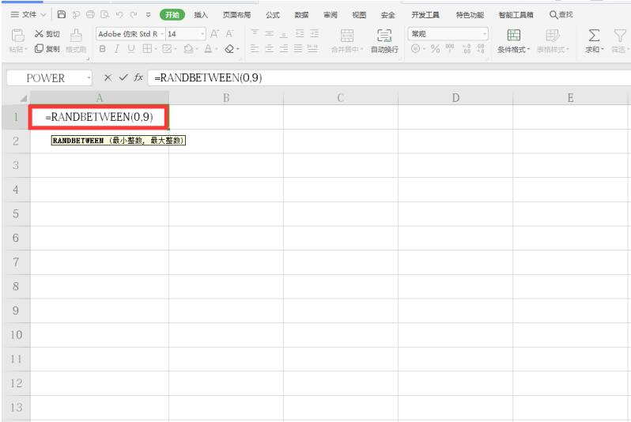
Task: Click the Clear eraser icon
Action: [x=229, y=49]
